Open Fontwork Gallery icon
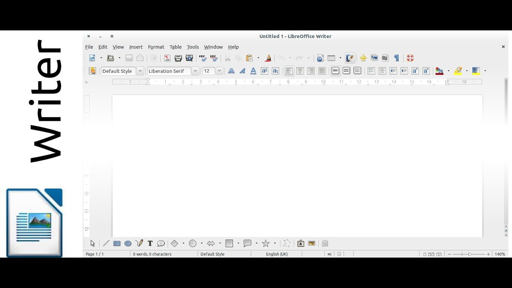 pyautogui.click(x=301, y=243)
